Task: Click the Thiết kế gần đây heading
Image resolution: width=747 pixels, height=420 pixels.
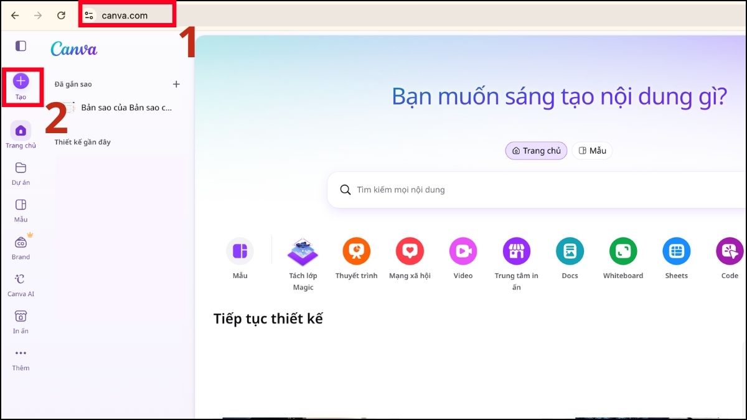Action: pyautogui.click(x=82, y=142)
